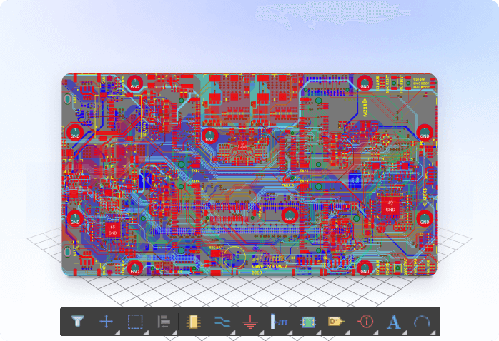Select the yellow place component icon
Viewport: 499px width, 341px height.
(x=192, y=322)
